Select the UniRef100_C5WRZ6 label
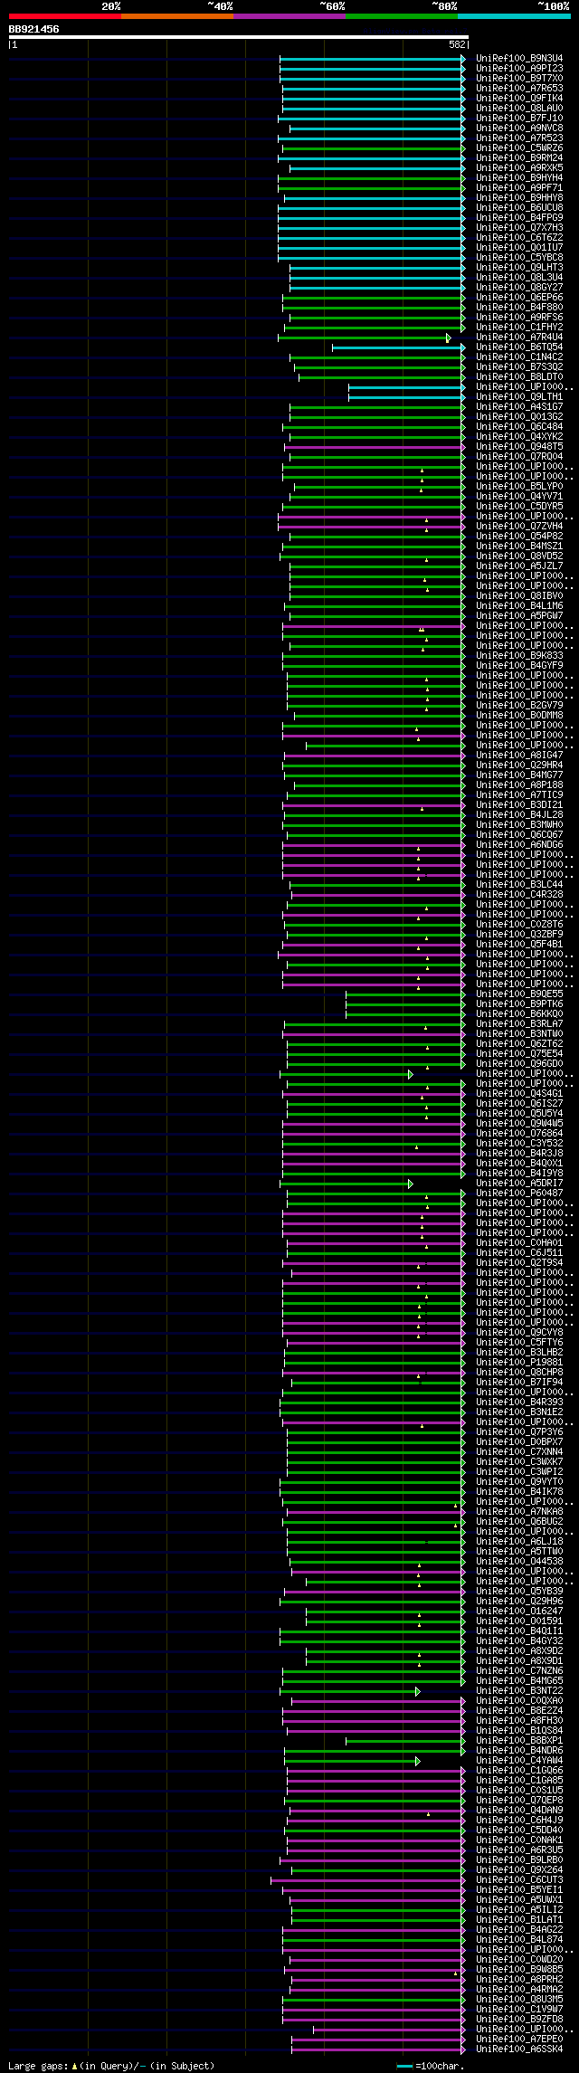This screenshot has height=2073, width=579. tap(519, 148)
